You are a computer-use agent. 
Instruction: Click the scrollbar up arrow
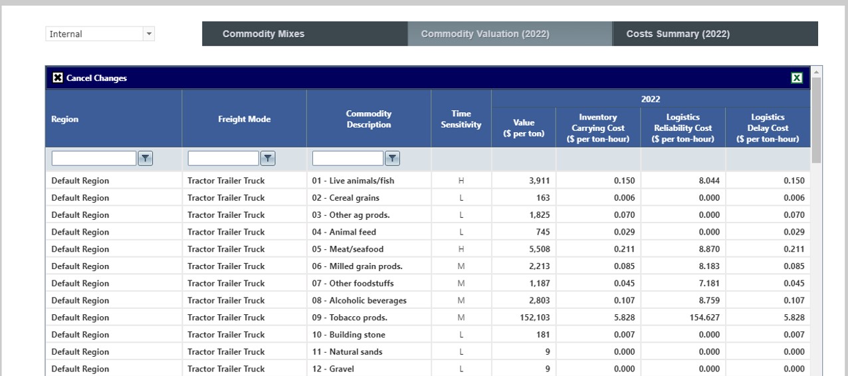(x=816, y=71)
